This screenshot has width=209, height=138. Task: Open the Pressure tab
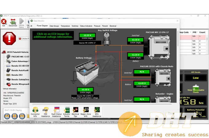point(97,26)
